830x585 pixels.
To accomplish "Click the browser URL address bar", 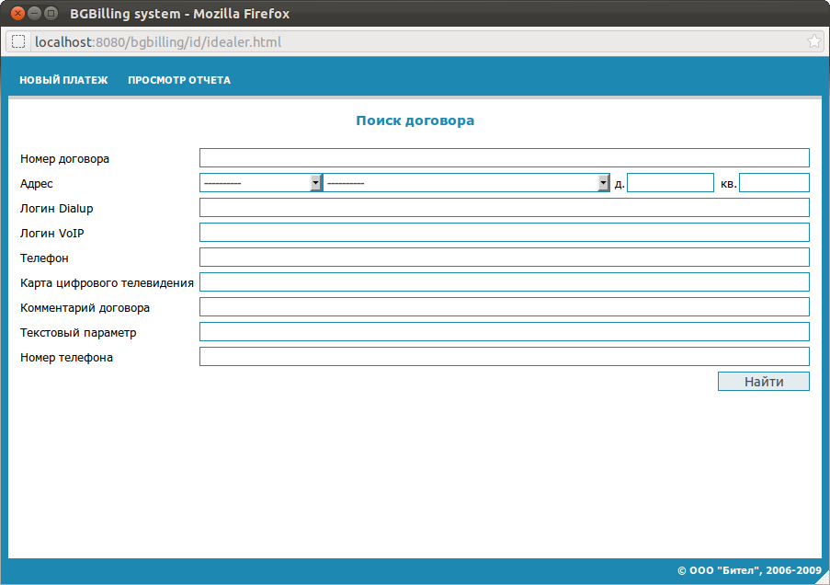I will point(414,41).
